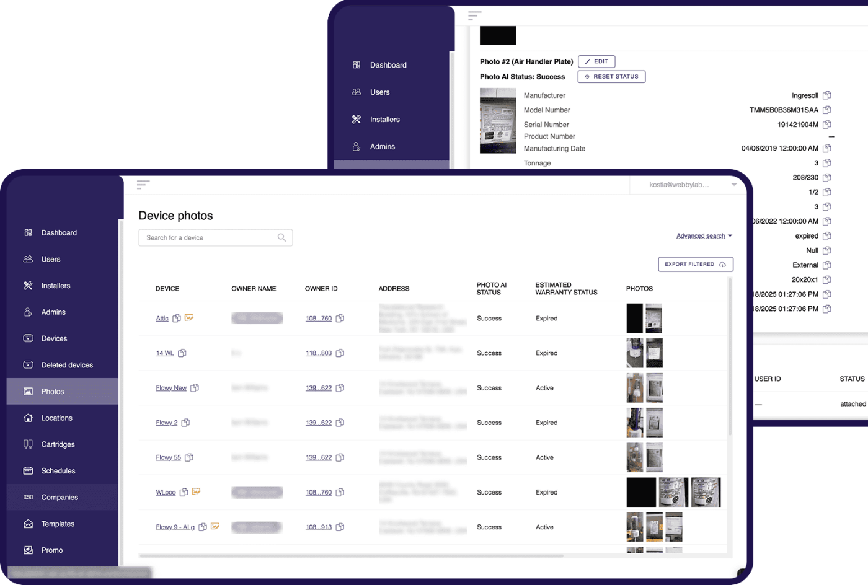Click the search magnifier icon
This screenshot has width=868, height=585.
click(x=281, y=238)
